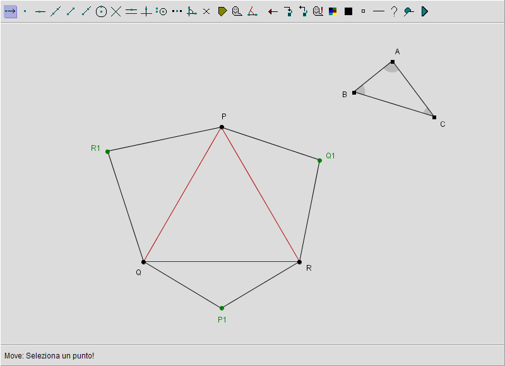Click the black color square
This screenshot has width=505, height=366.
point(348,11)
